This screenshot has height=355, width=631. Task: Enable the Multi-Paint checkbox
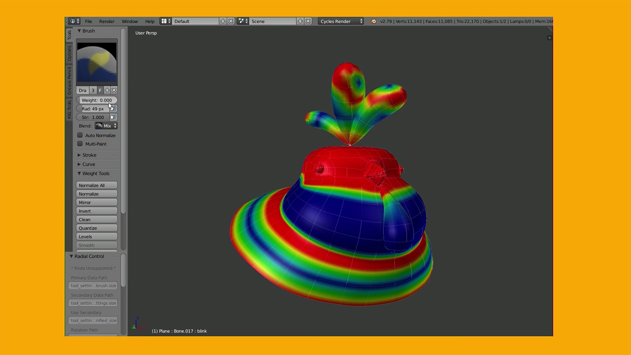pyautogui.click(x=80, y=144)
